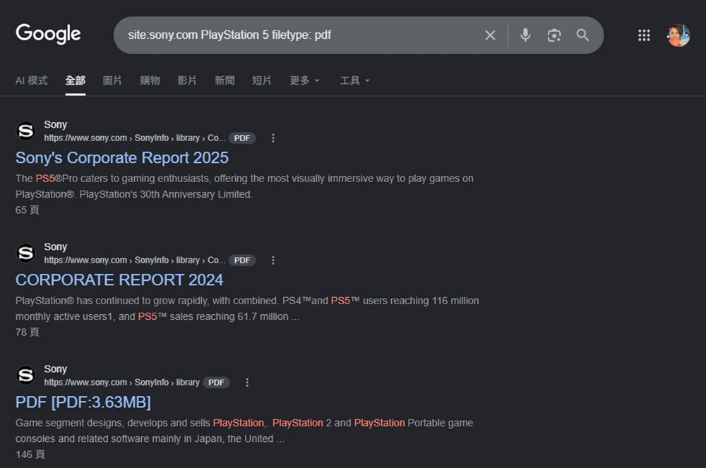Image resolution: width=706 pixels, height=468 pixels.
Task: Click Sony favicon of CORPORATE REPORT 2024 result
Action: [25, 253]
